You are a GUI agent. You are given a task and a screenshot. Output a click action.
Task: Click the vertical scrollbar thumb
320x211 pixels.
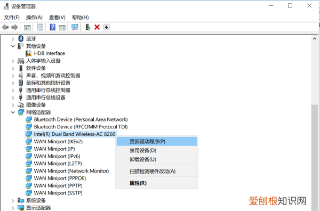pyautogui.click(x=315, y=158)
